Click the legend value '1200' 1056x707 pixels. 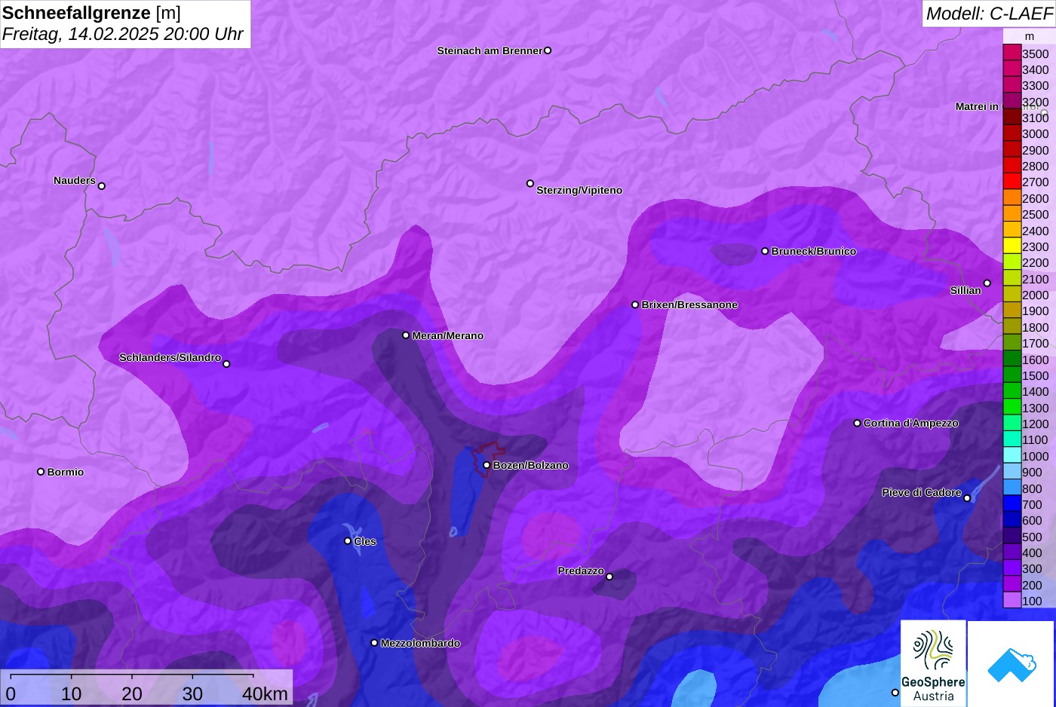coord(1036,424)
